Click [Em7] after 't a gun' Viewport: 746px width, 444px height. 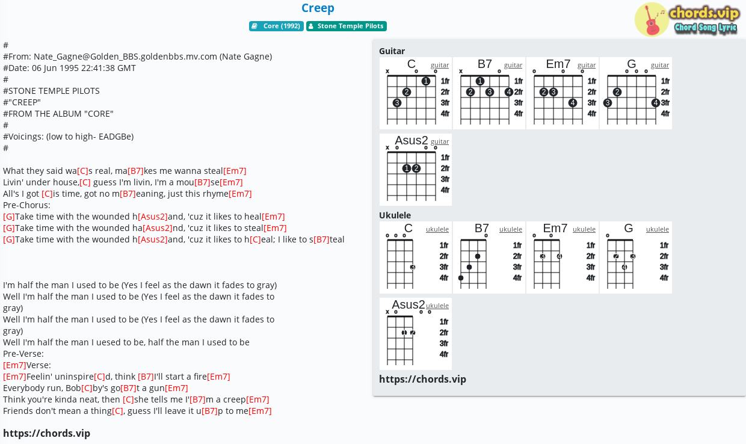[x=176, y=388]
